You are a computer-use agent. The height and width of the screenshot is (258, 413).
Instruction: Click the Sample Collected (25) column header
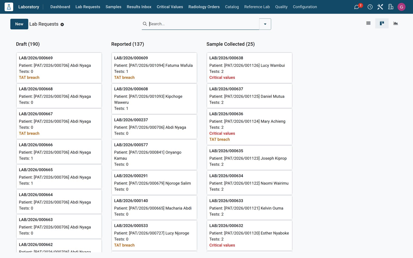coord(231,44)
